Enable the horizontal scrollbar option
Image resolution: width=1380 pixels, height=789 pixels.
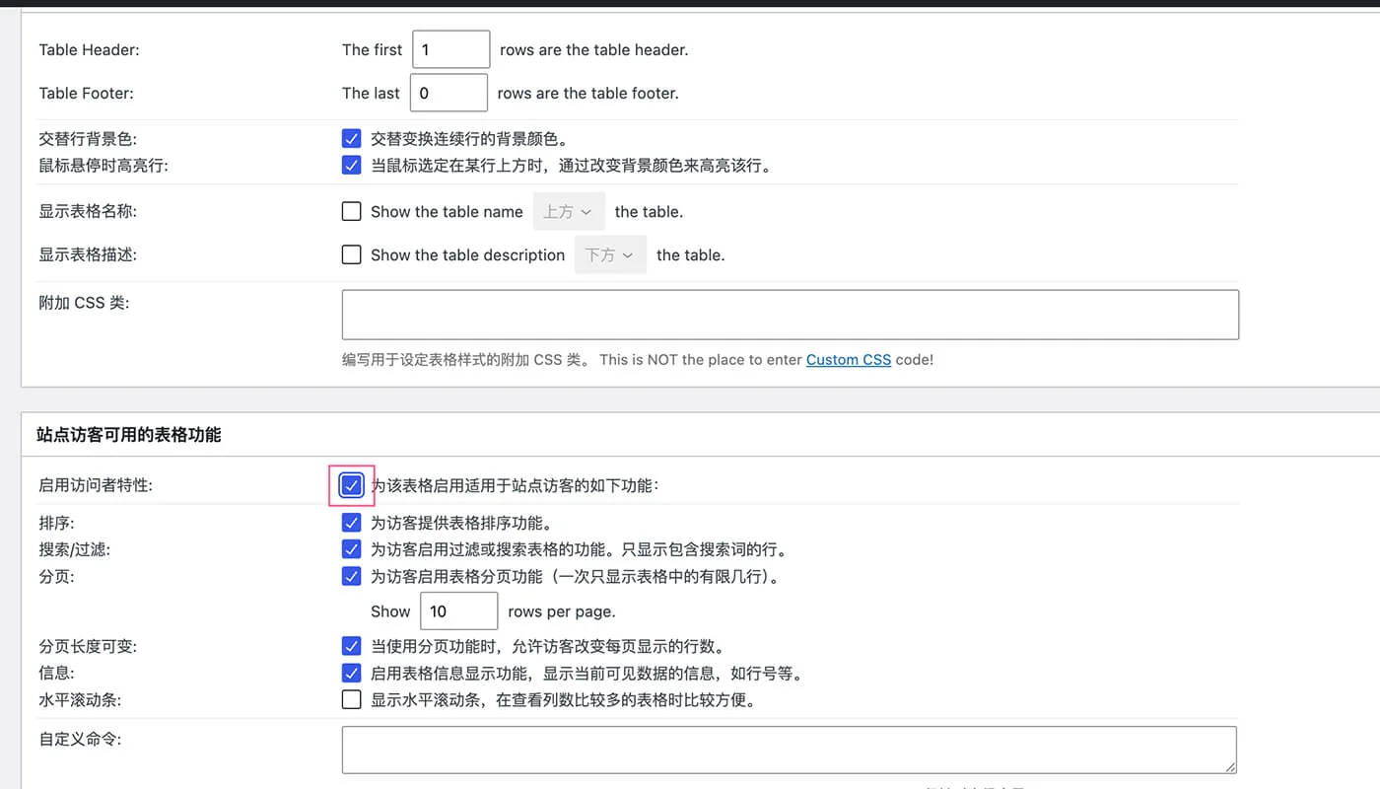(x=352, y=699)
